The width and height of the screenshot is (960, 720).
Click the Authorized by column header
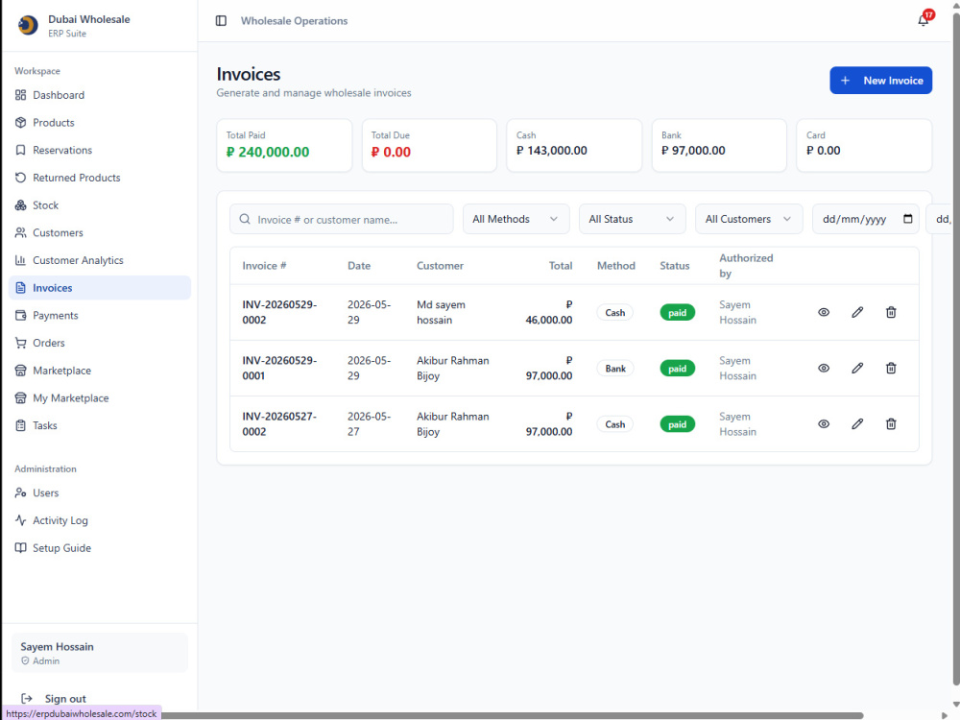tap(746, 266)
